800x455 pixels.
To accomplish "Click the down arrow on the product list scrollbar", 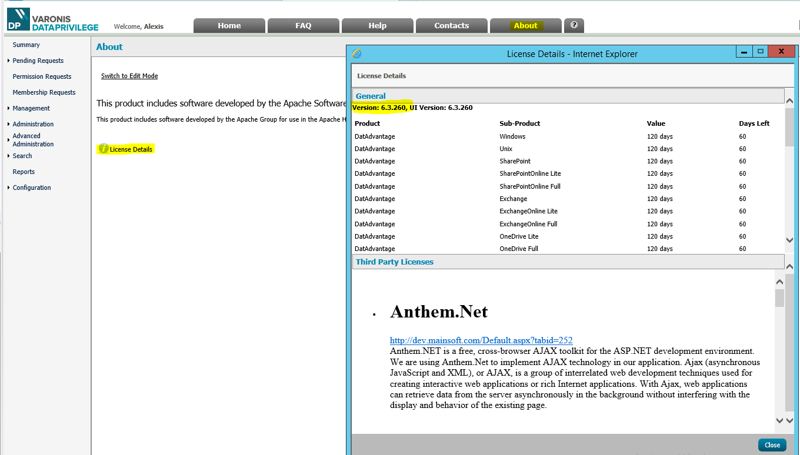I will [789, 240].
